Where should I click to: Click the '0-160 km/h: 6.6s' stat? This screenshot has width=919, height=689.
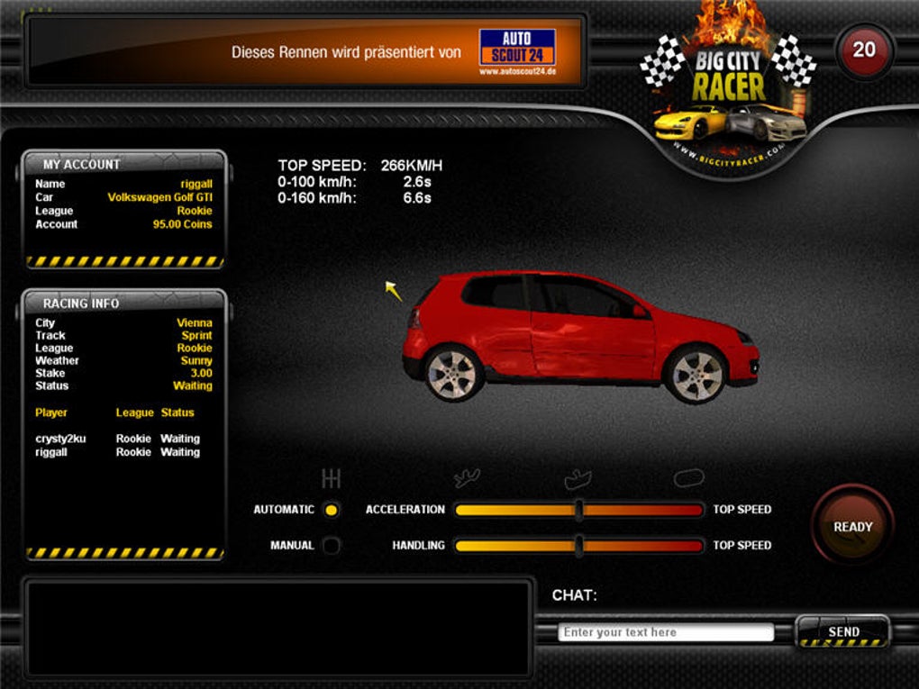pos(354,198)
